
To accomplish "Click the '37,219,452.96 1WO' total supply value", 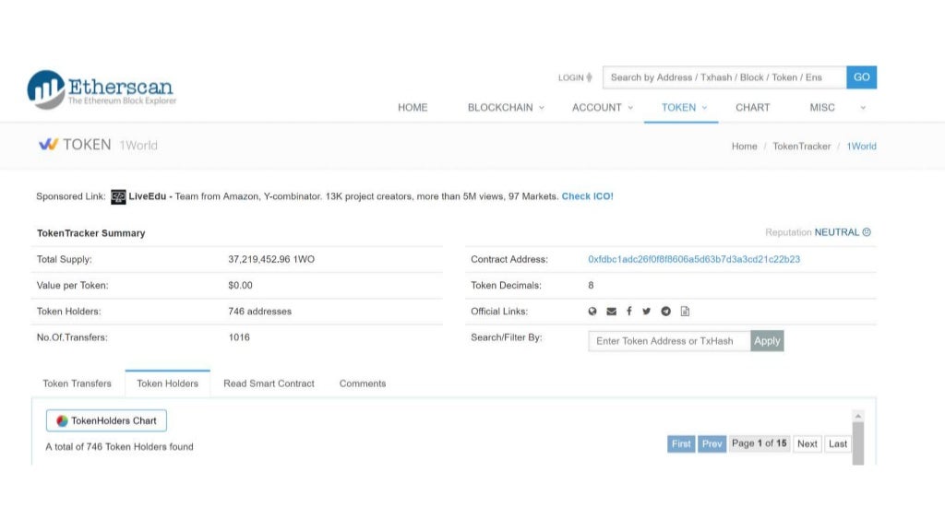I will point(271,259).
